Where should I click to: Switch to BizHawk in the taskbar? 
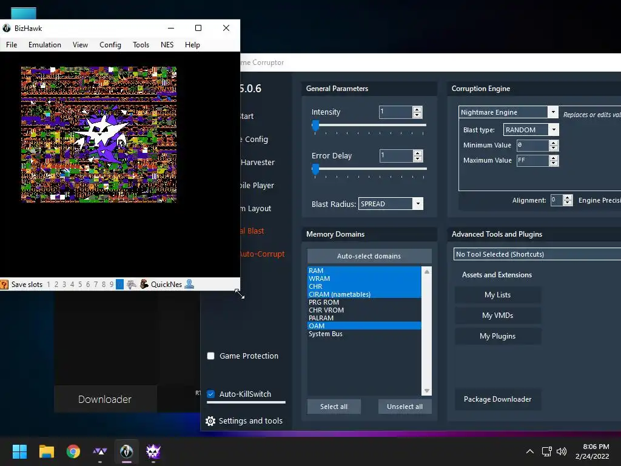click(x=127, y=451)
